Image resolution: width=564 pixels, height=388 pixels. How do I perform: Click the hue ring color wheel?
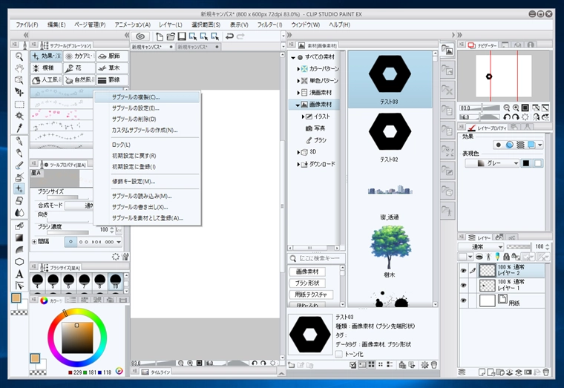tap(77, 337)
